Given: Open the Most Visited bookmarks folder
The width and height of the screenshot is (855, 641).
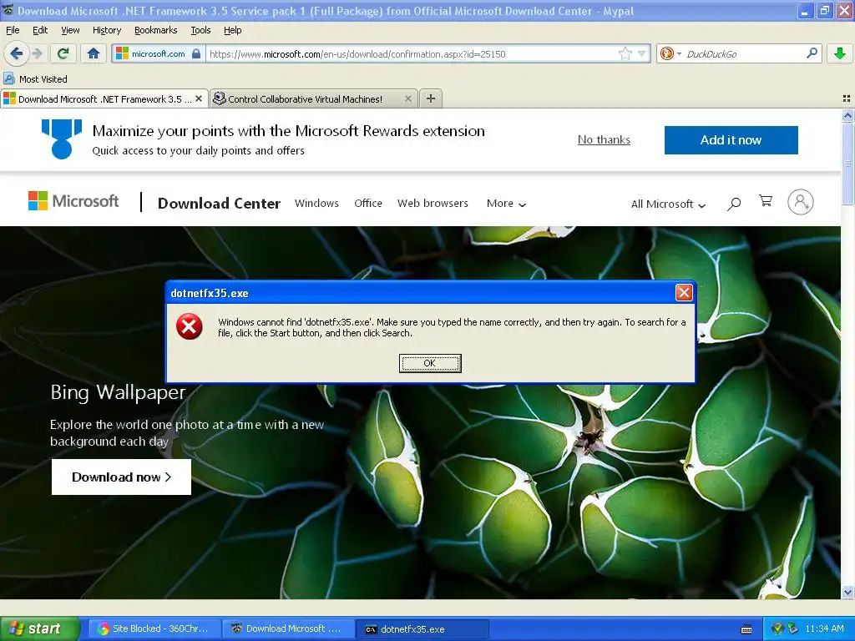Looking at the screenshot, I should pyautogui.click(x=36, y=79).
